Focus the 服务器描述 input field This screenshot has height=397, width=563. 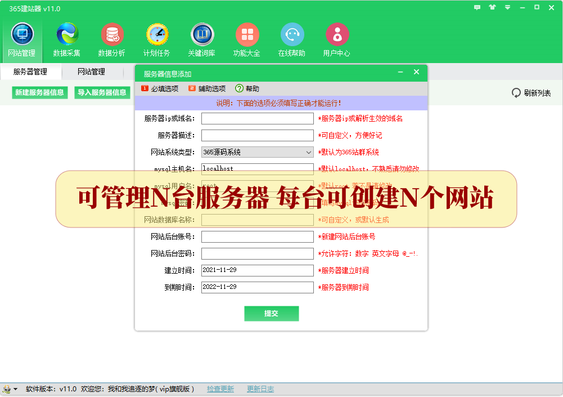pyautogui.click(x=258, y=136)
